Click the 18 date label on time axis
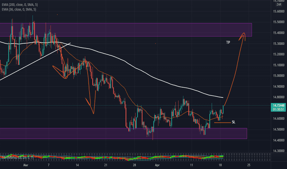 tap(220, 165)
